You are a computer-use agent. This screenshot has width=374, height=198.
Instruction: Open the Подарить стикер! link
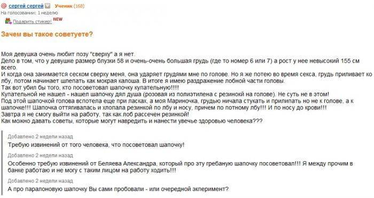32,22
